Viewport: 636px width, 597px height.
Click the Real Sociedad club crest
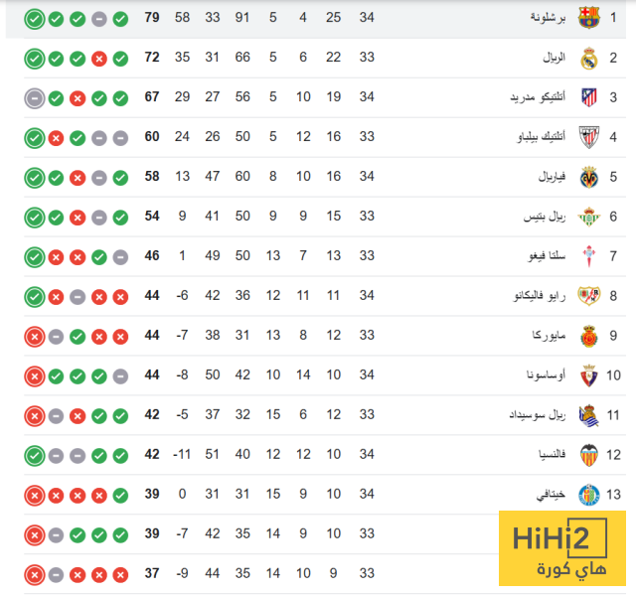pos(588,415)
